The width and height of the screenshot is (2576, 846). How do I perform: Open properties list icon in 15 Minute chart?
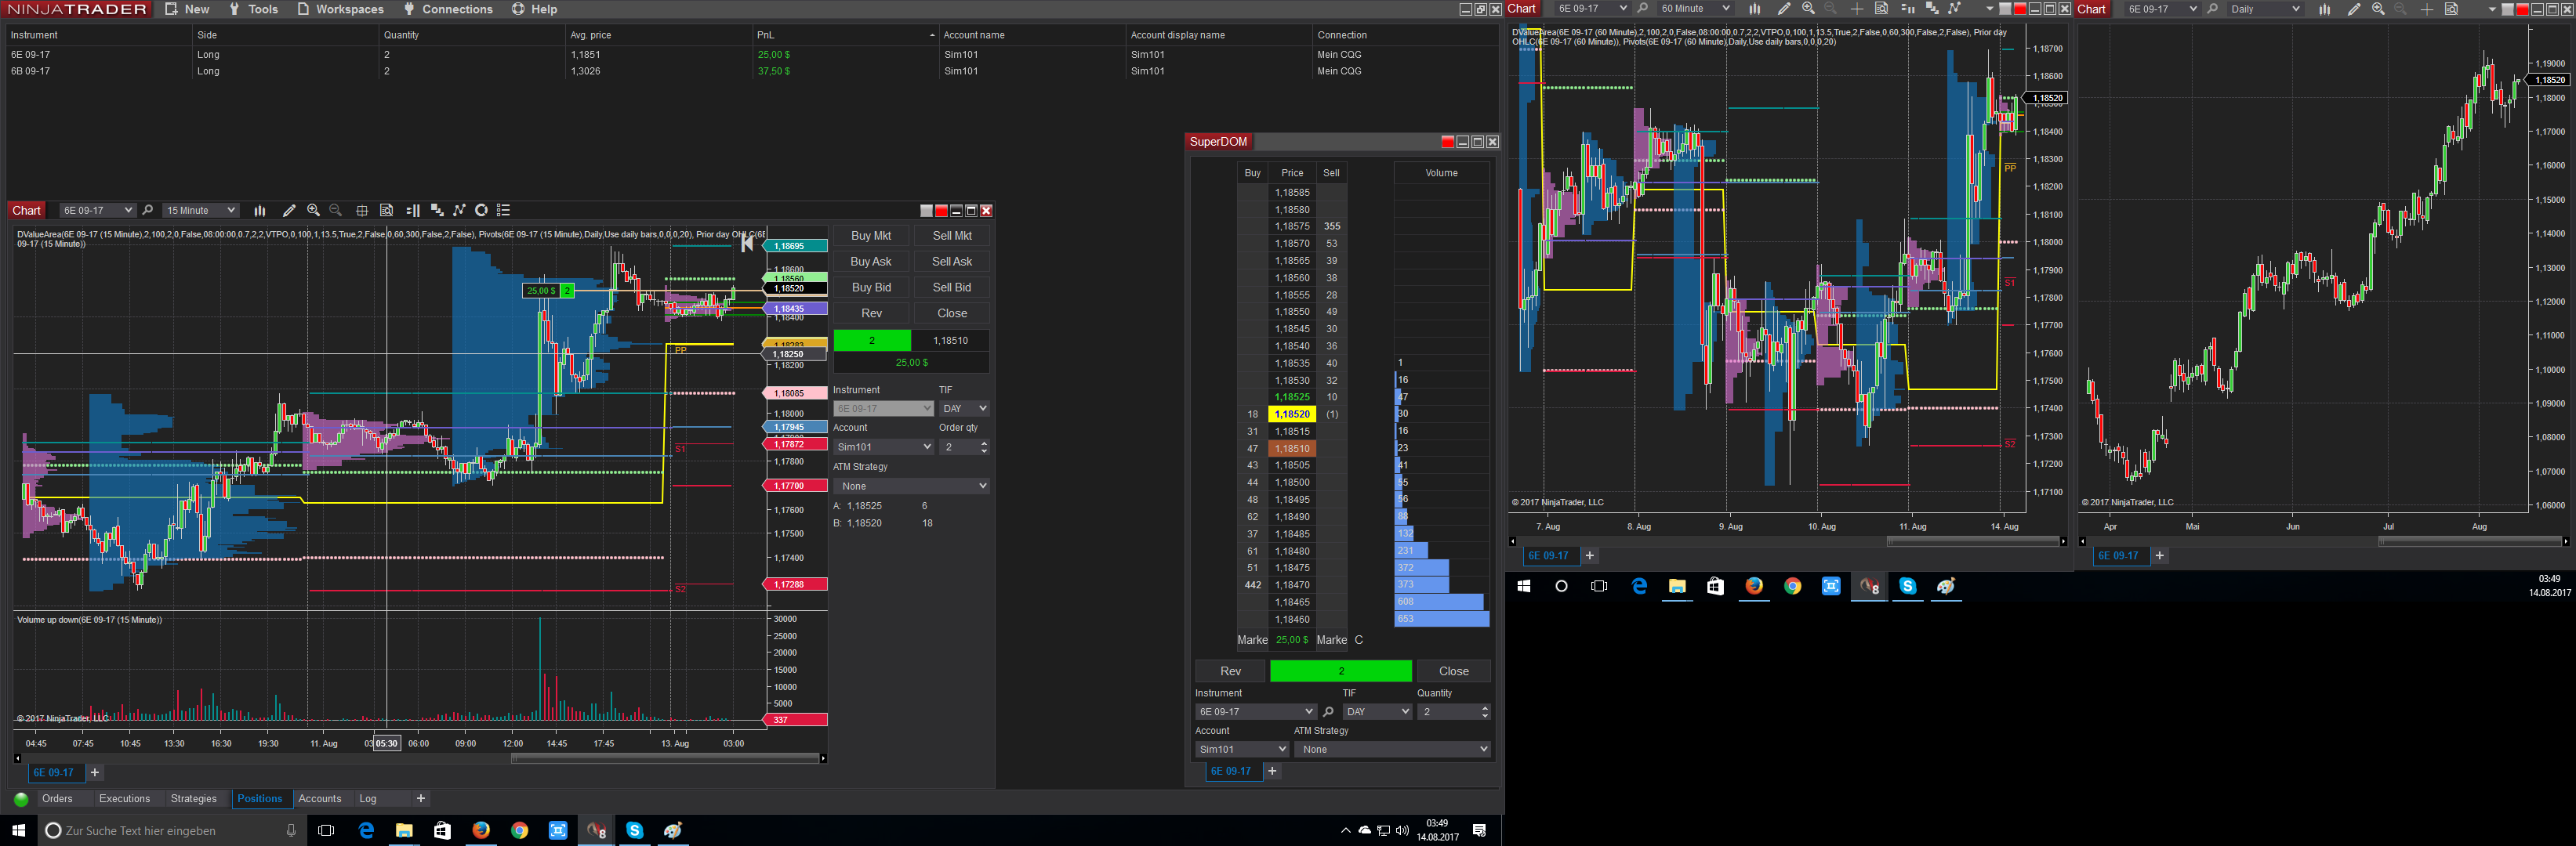pos(504,211)
